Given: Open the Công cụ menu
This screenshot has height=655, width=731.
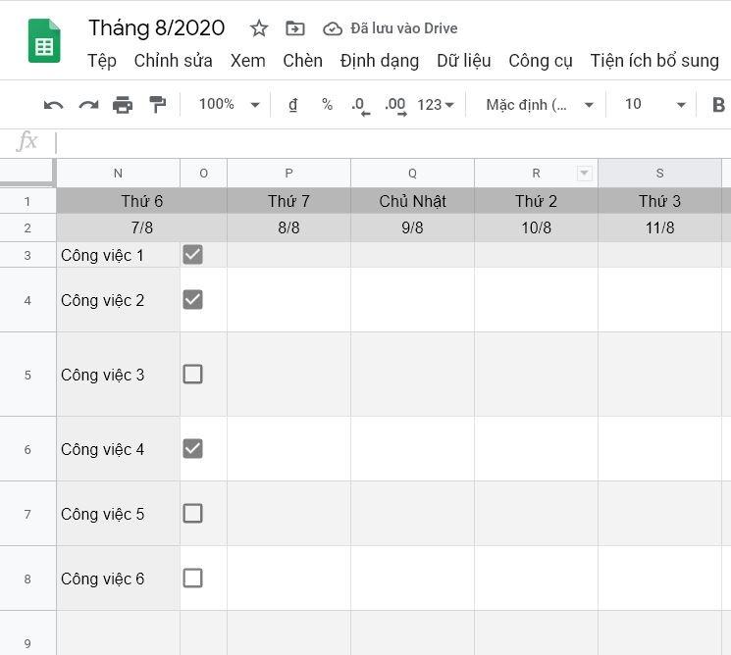Looking at the screenshot, I should pos(541,61).
